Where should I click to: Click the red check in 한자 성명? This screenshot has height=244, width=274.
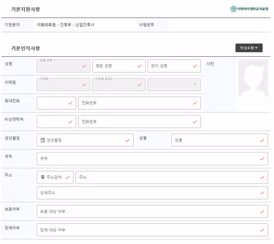coord(195,66)
